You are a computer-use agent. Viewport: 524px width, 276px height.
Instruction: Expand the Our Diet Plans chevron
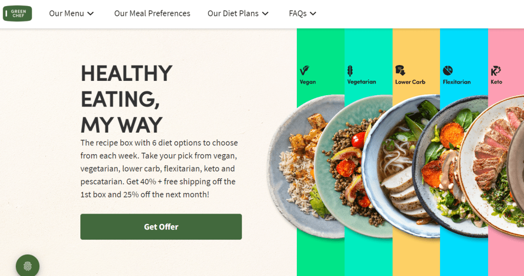(266, 14)
